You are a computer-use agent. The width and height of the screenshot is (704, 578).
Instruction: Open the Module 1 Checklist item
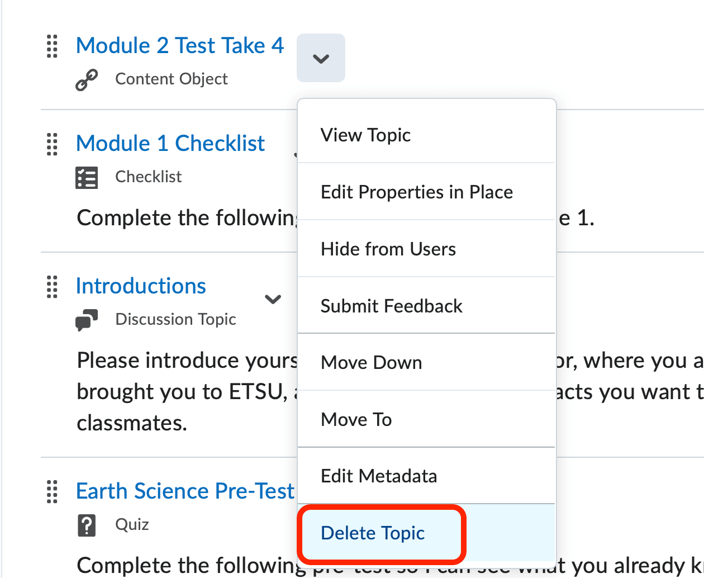170,144
